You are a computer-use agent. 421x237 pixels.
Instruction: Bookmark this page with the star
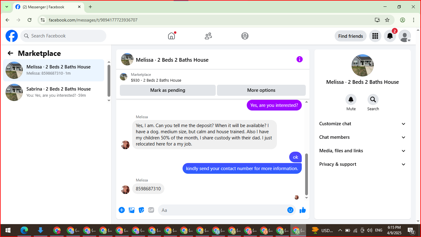pos(387,20)
